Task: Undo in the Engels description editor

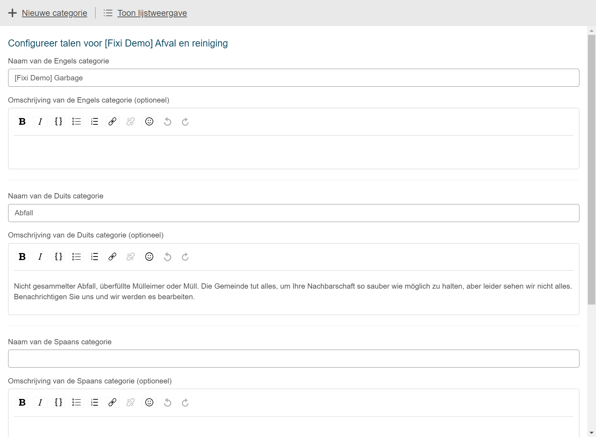Action: [x=167, y=122]
